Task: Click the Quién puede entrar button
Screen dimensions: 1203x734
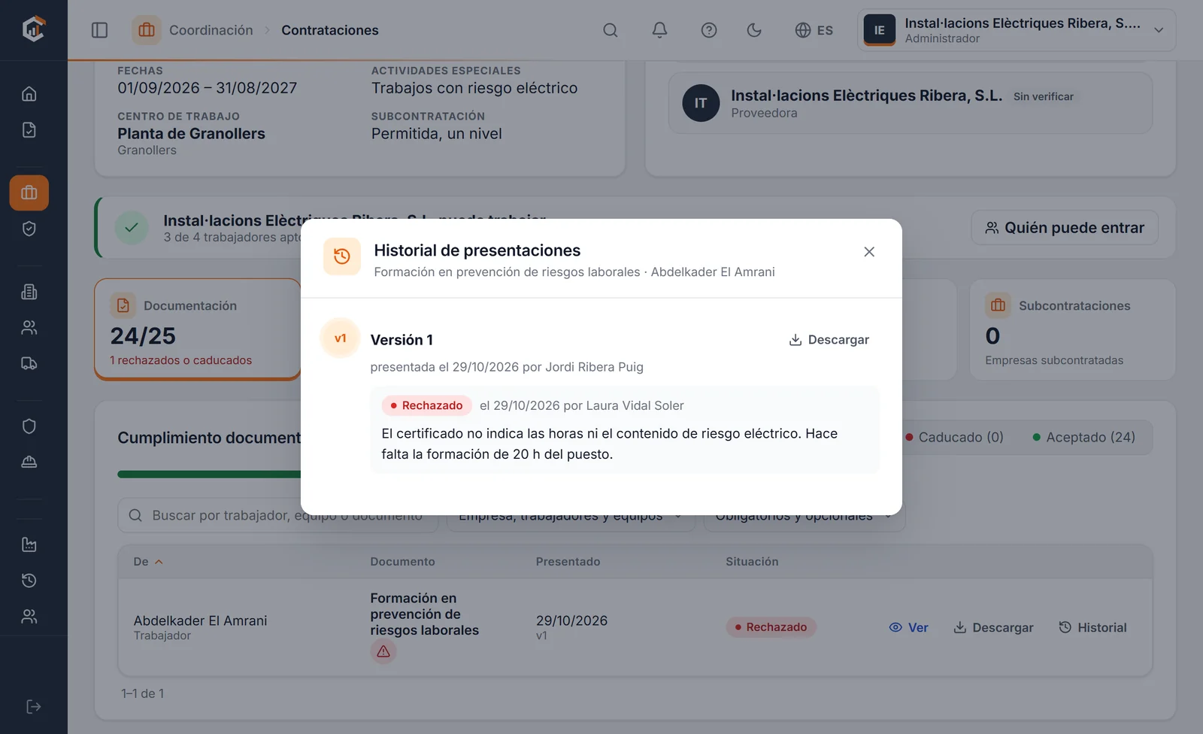Action: coord(1065,228)
